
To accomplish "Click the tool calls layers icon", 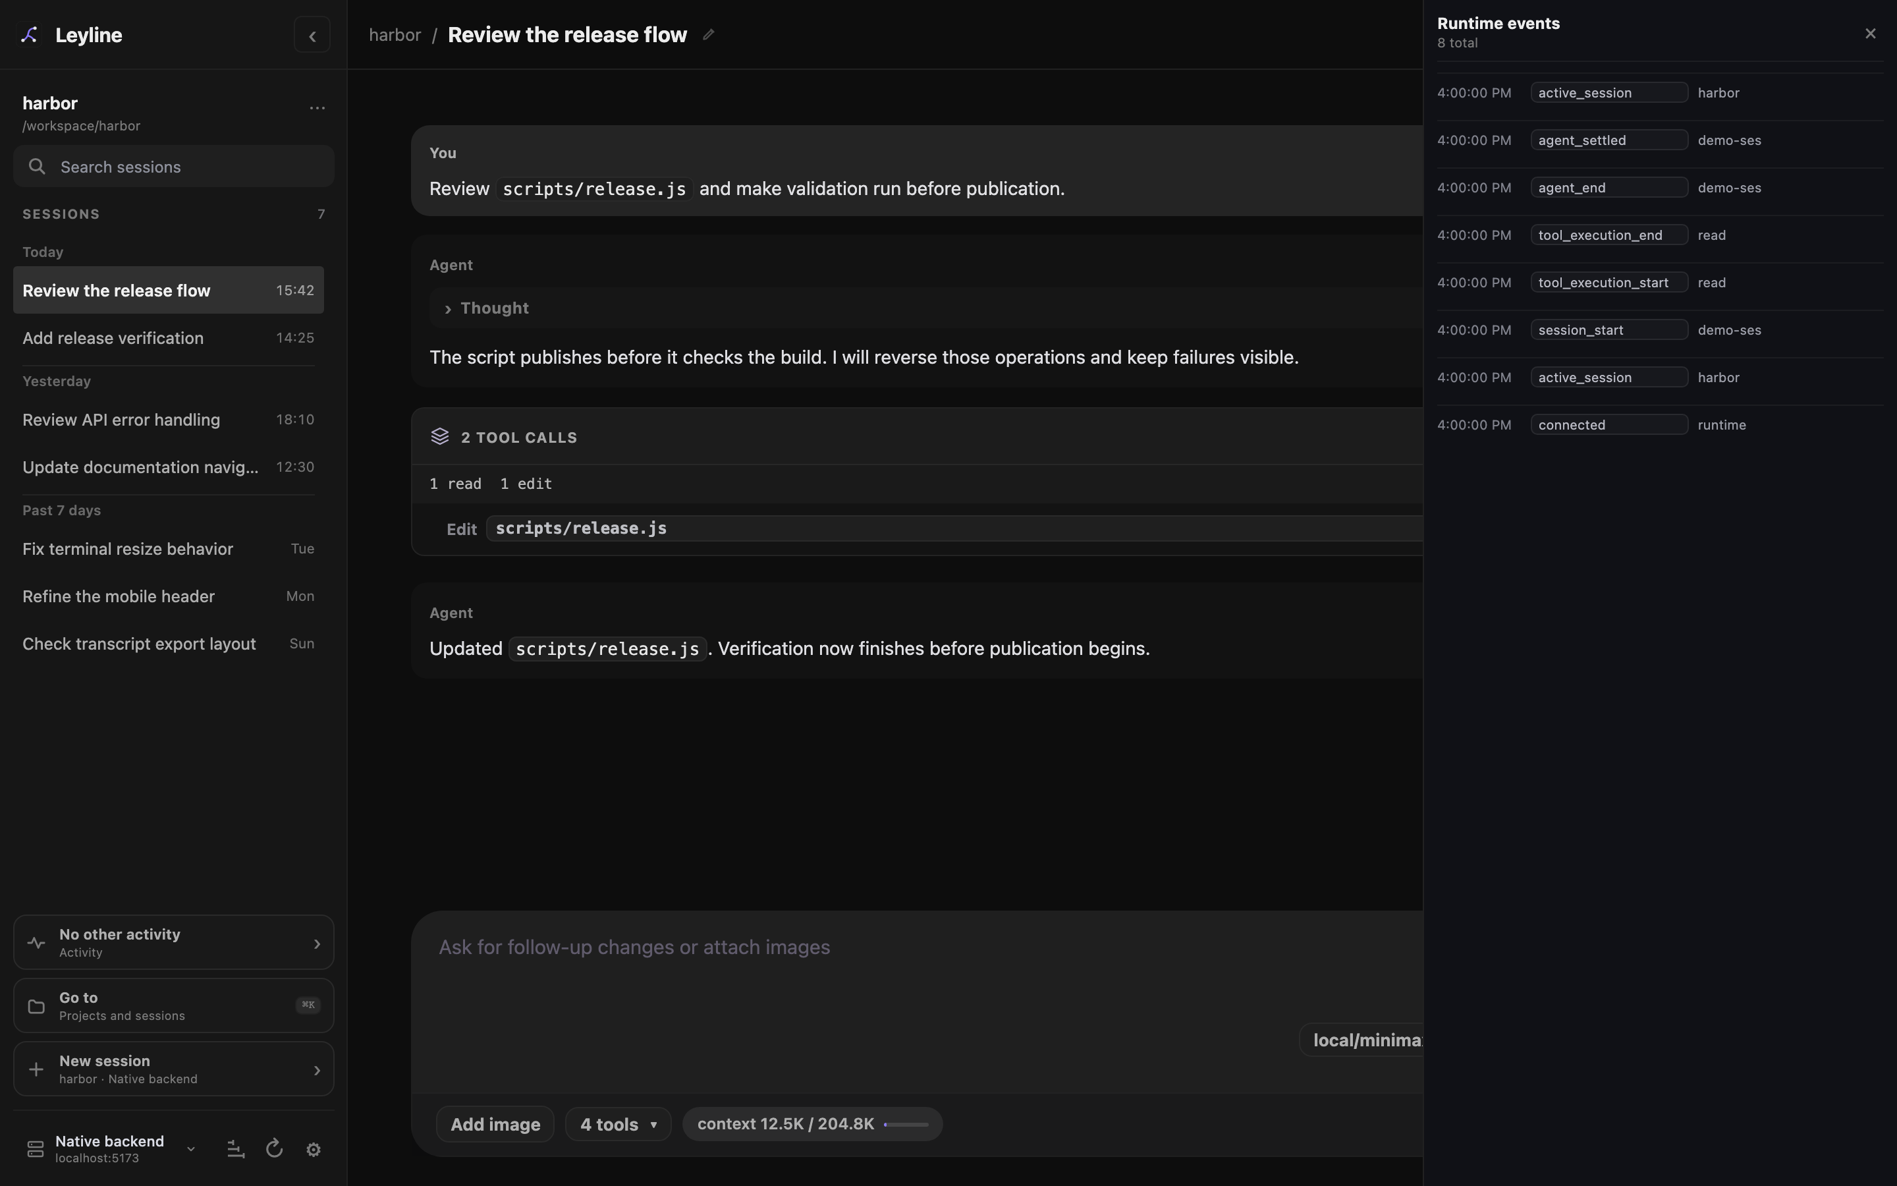I will coord(440,437).
